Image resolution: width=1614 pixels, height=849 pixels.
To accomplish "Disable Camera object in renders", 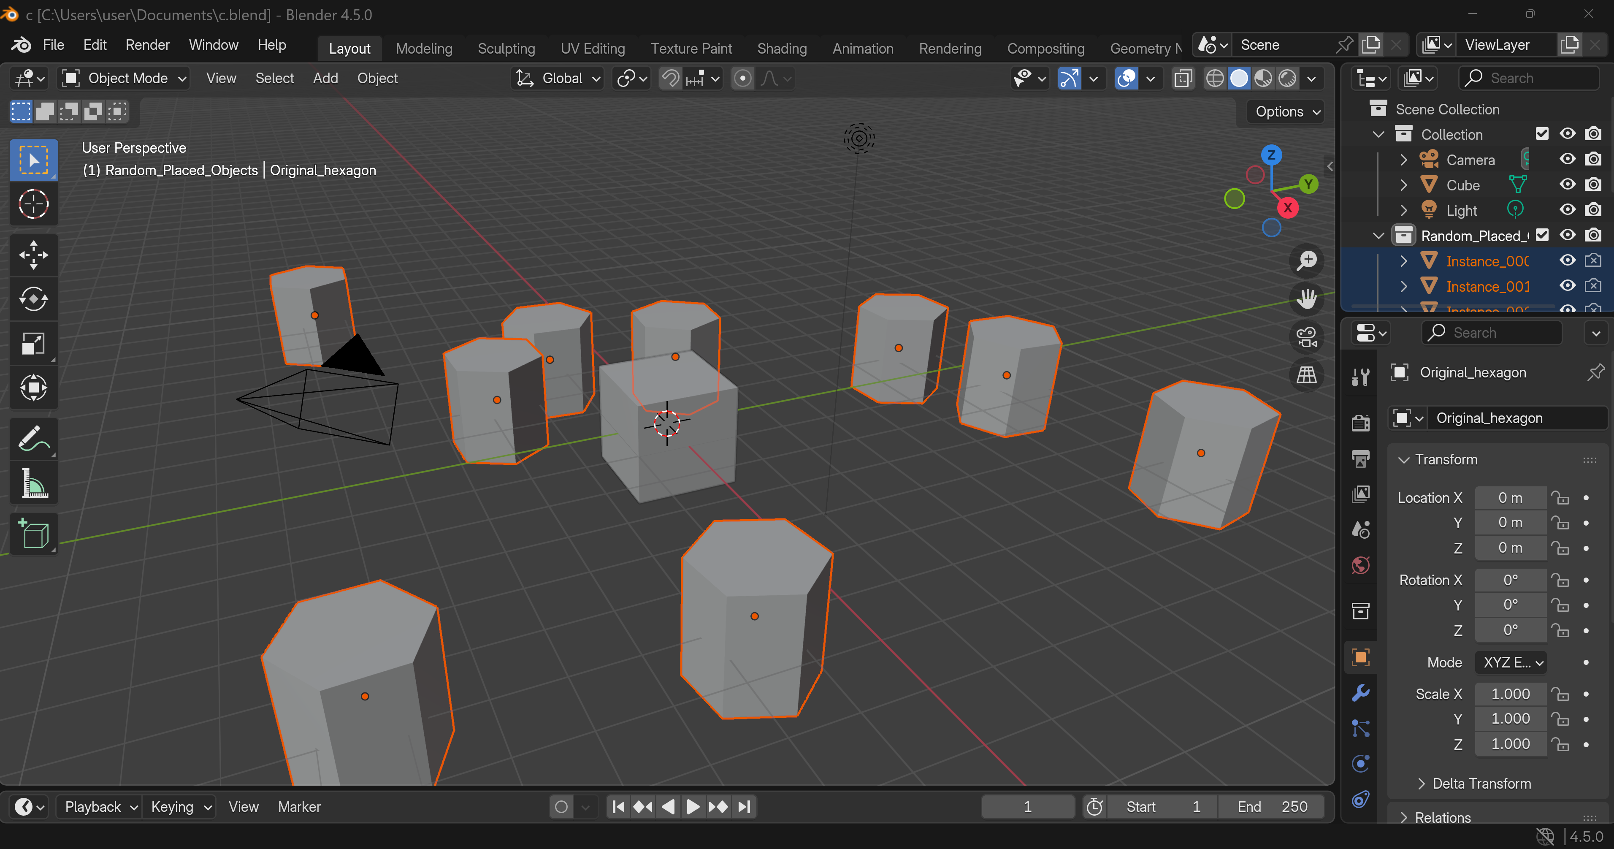I will coord(1593,159).
